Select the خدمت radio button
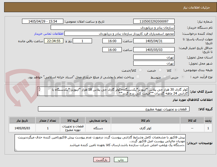 (160, 70)
